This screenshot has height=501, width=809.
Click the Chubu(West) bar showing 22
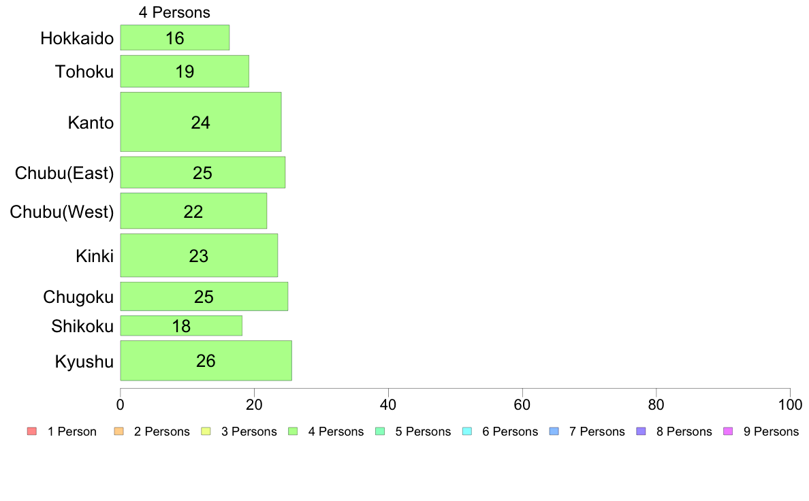[193, 211]
